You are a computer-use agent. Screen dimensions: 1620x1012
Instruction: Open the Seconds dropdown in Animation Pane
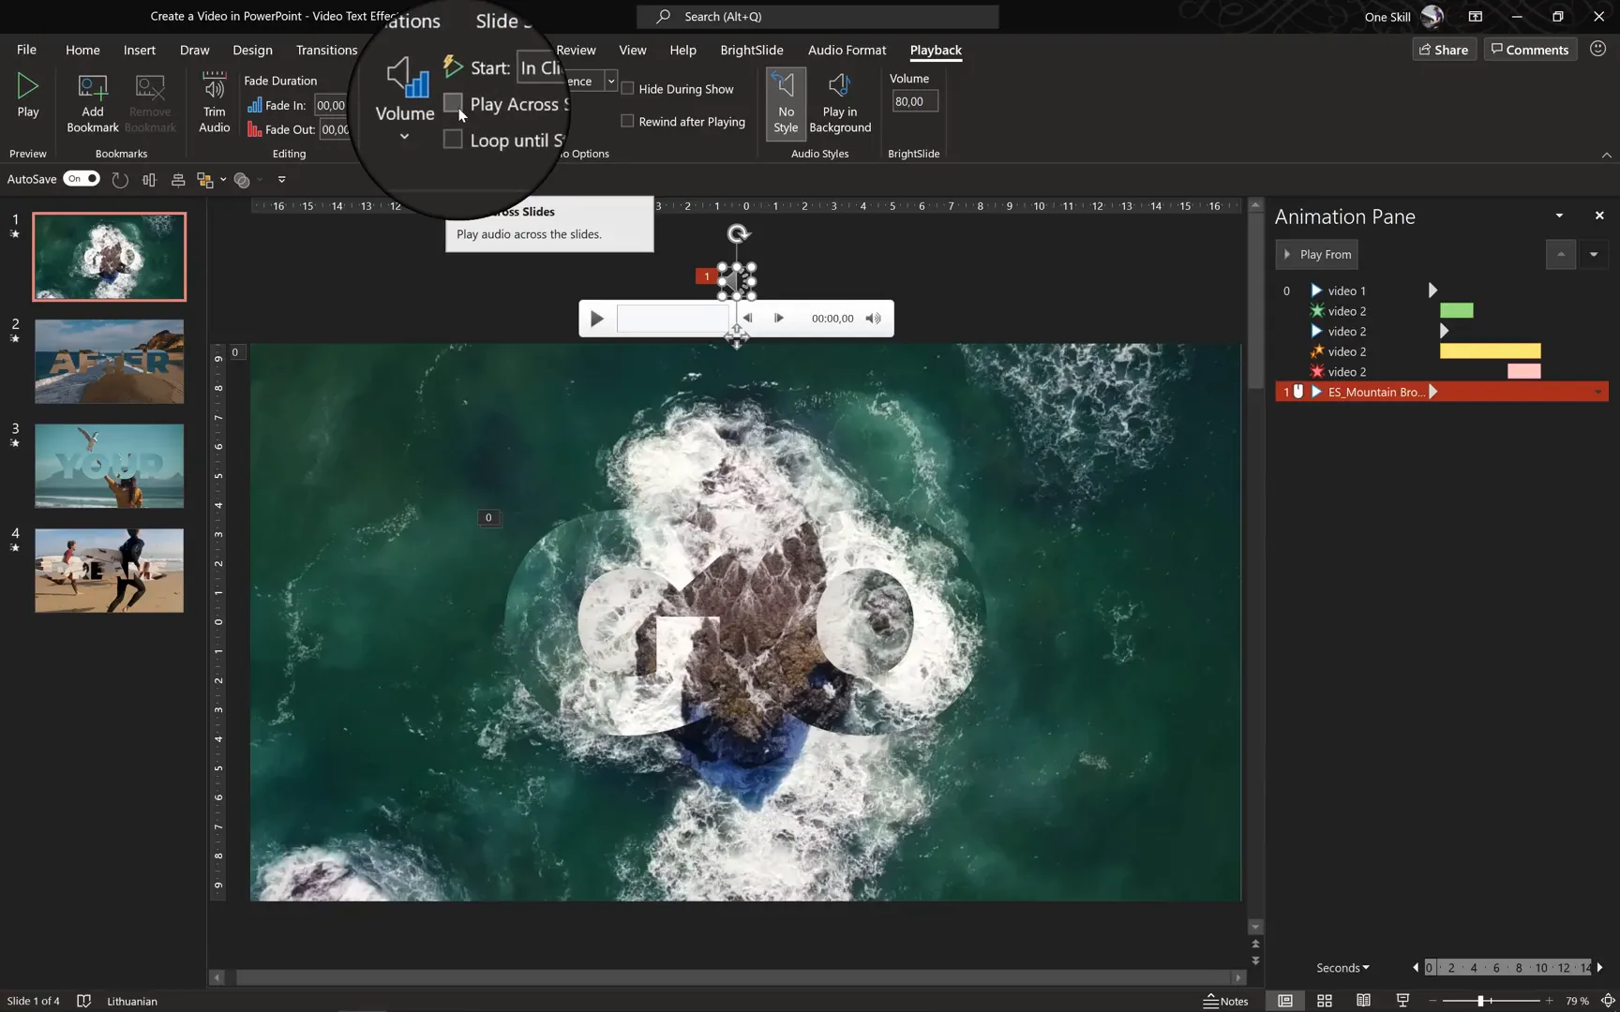[1342, 968]
